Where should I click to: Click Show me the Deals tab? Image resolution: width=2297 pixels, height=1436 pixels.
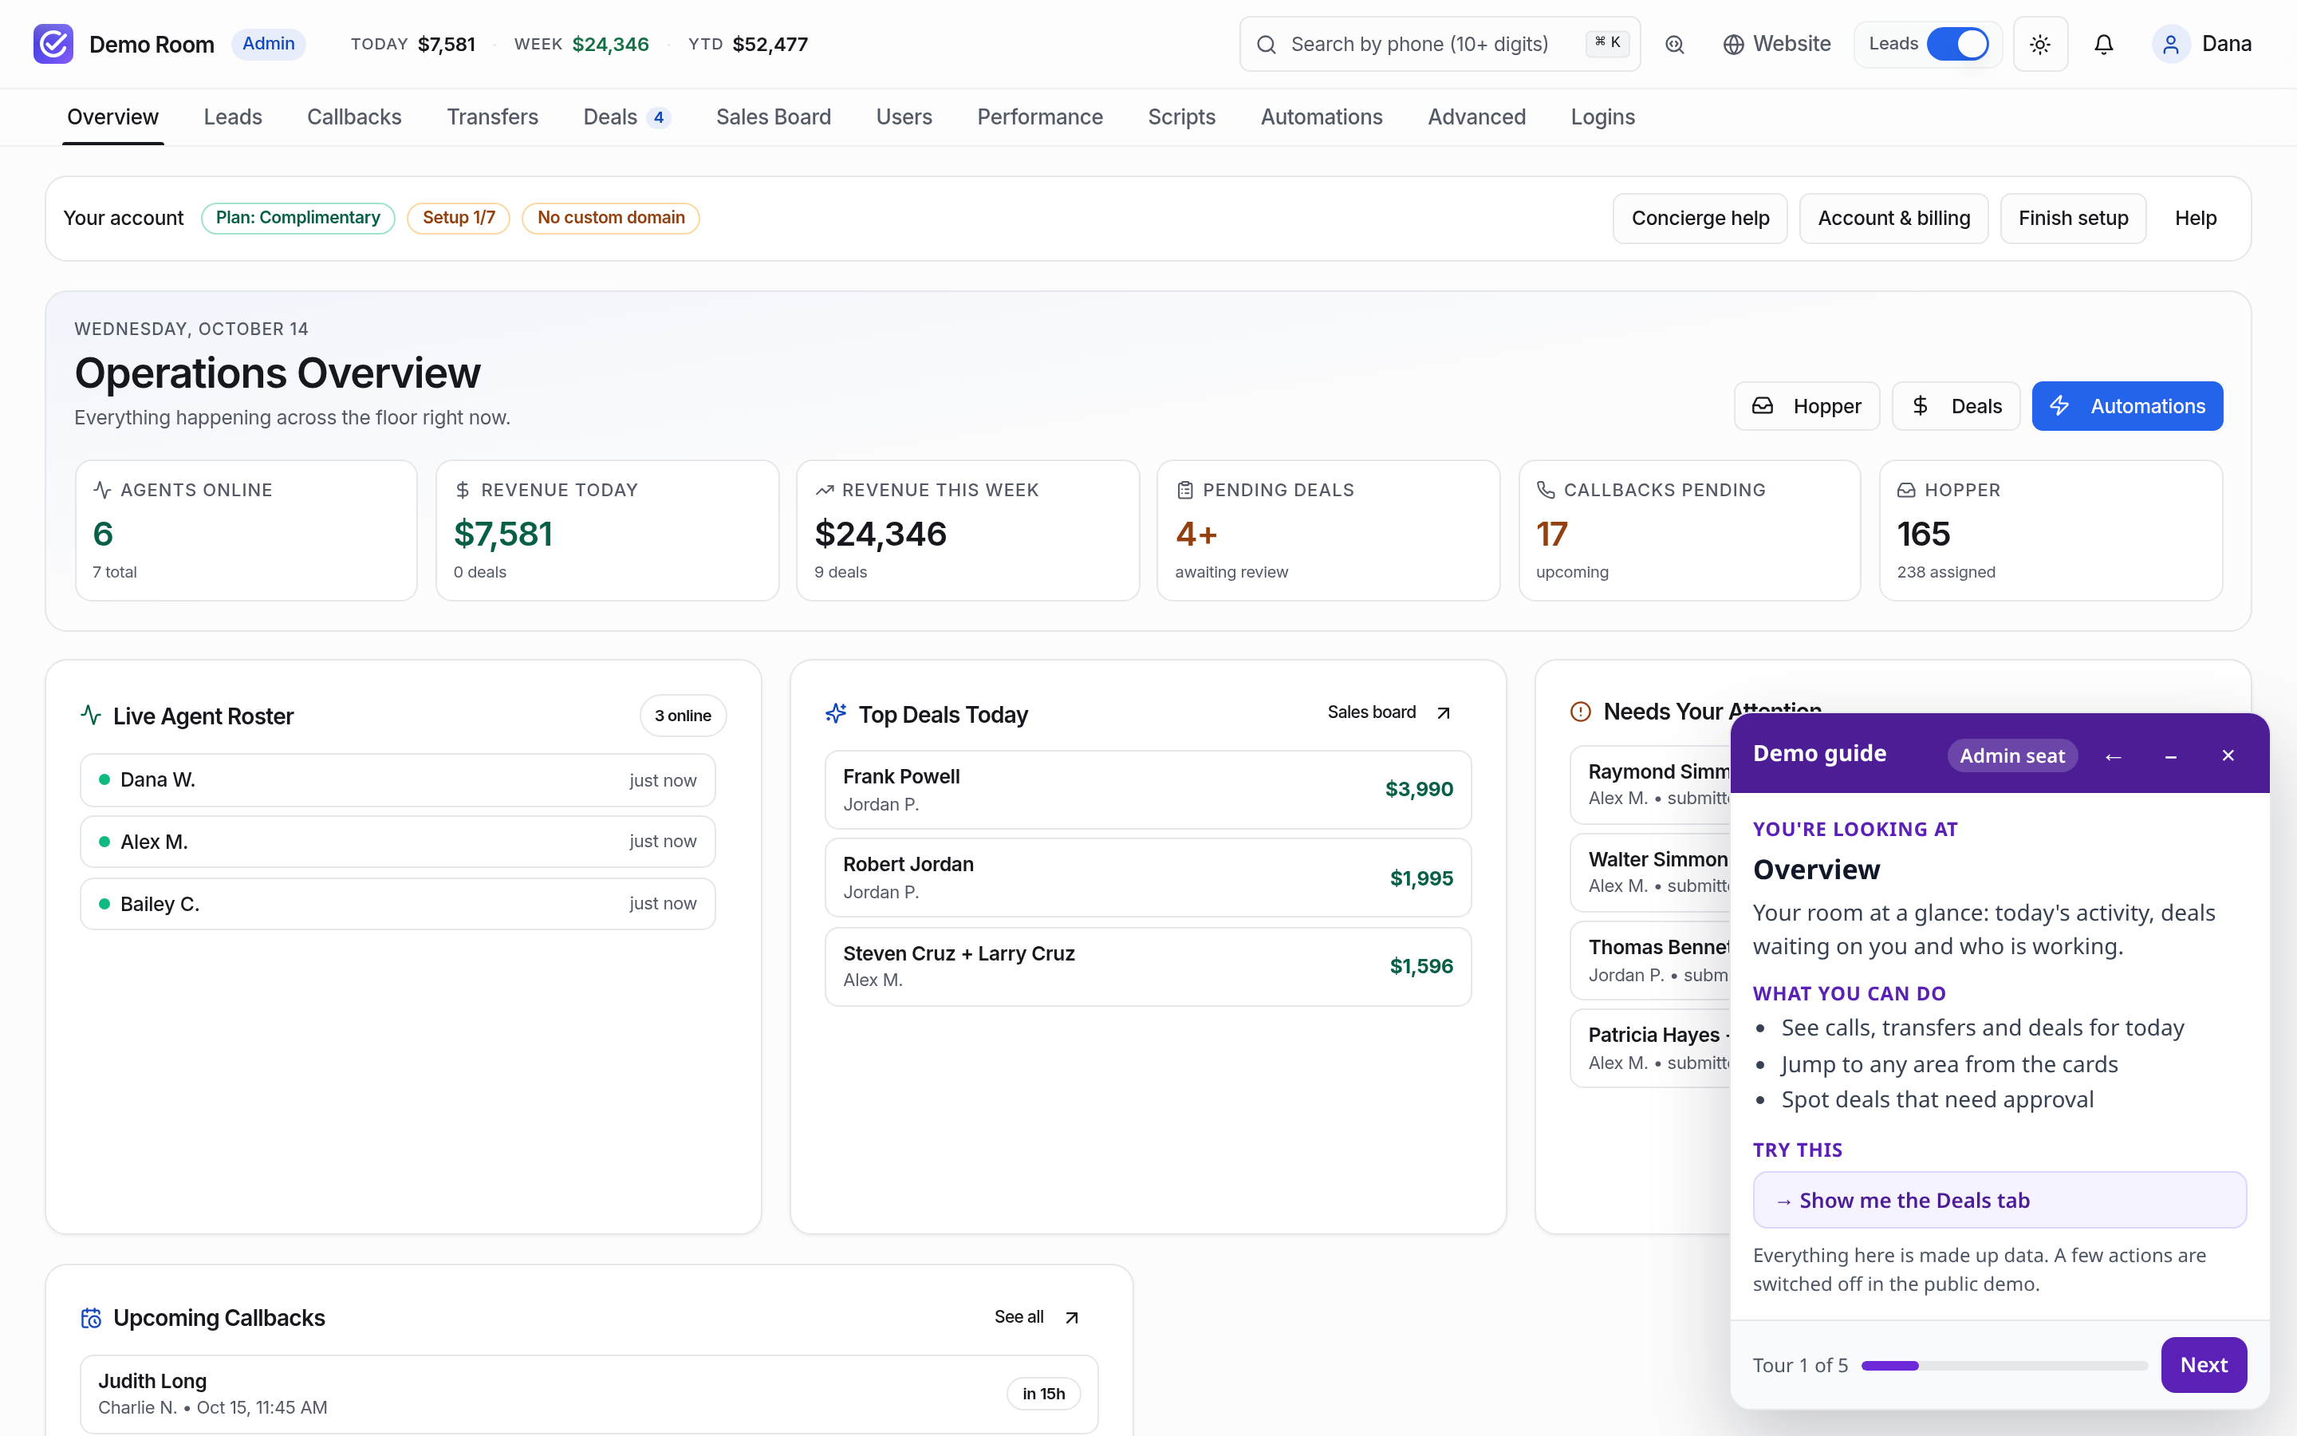(x=1999, y=1201)
